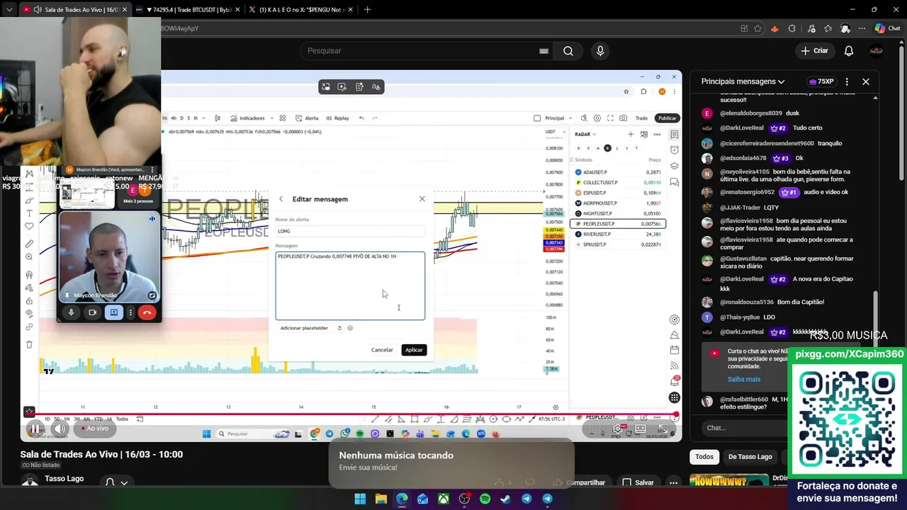Open the Indicadores menu in chart toolbar
907x510 pixels.
(247, 118)
